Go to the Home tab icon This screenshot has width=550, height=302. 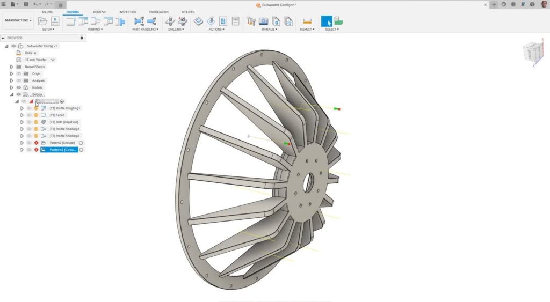tap(60, 5)
